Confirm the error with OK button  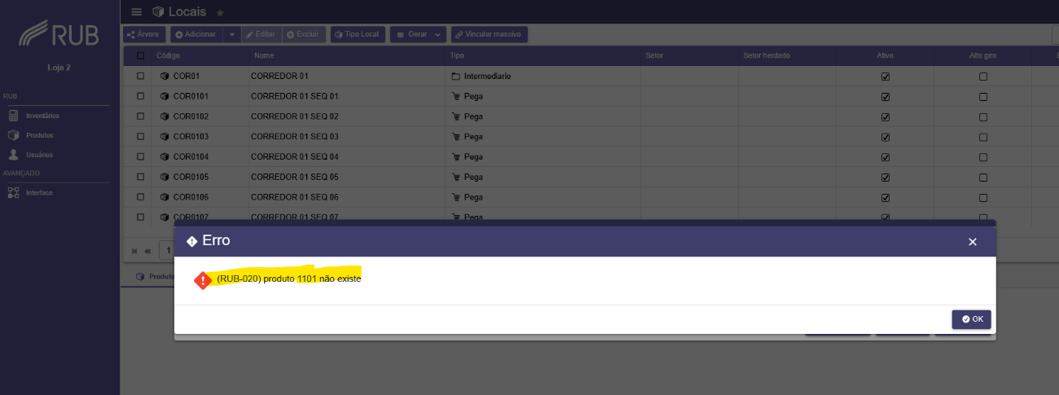coord(972,319)
